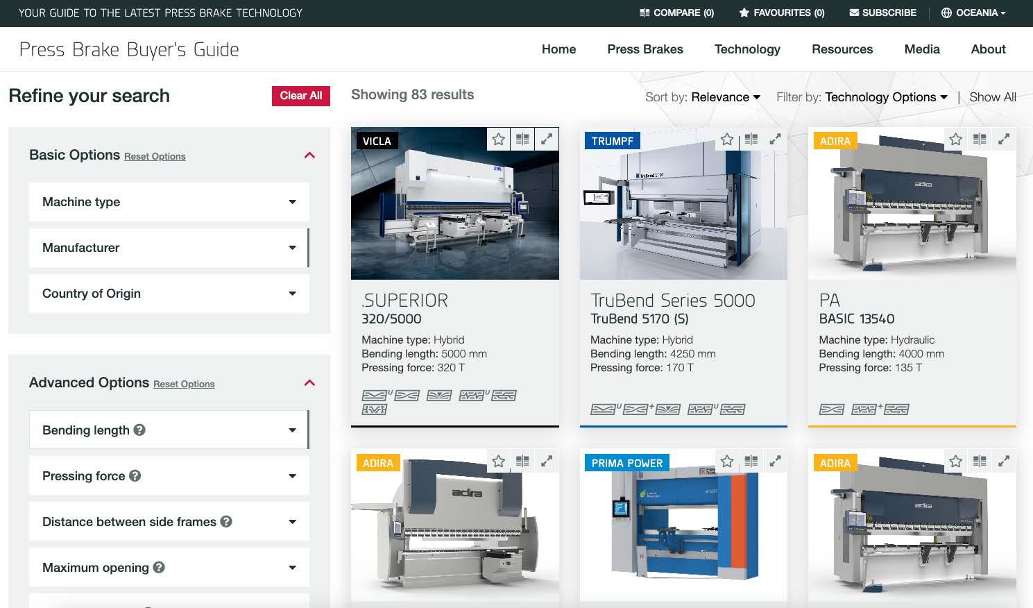The height and width of the screenshot is (608, 1033).
Task: Expand the VICLA .SUPERIOR card view
Action: tap(547, 140)
